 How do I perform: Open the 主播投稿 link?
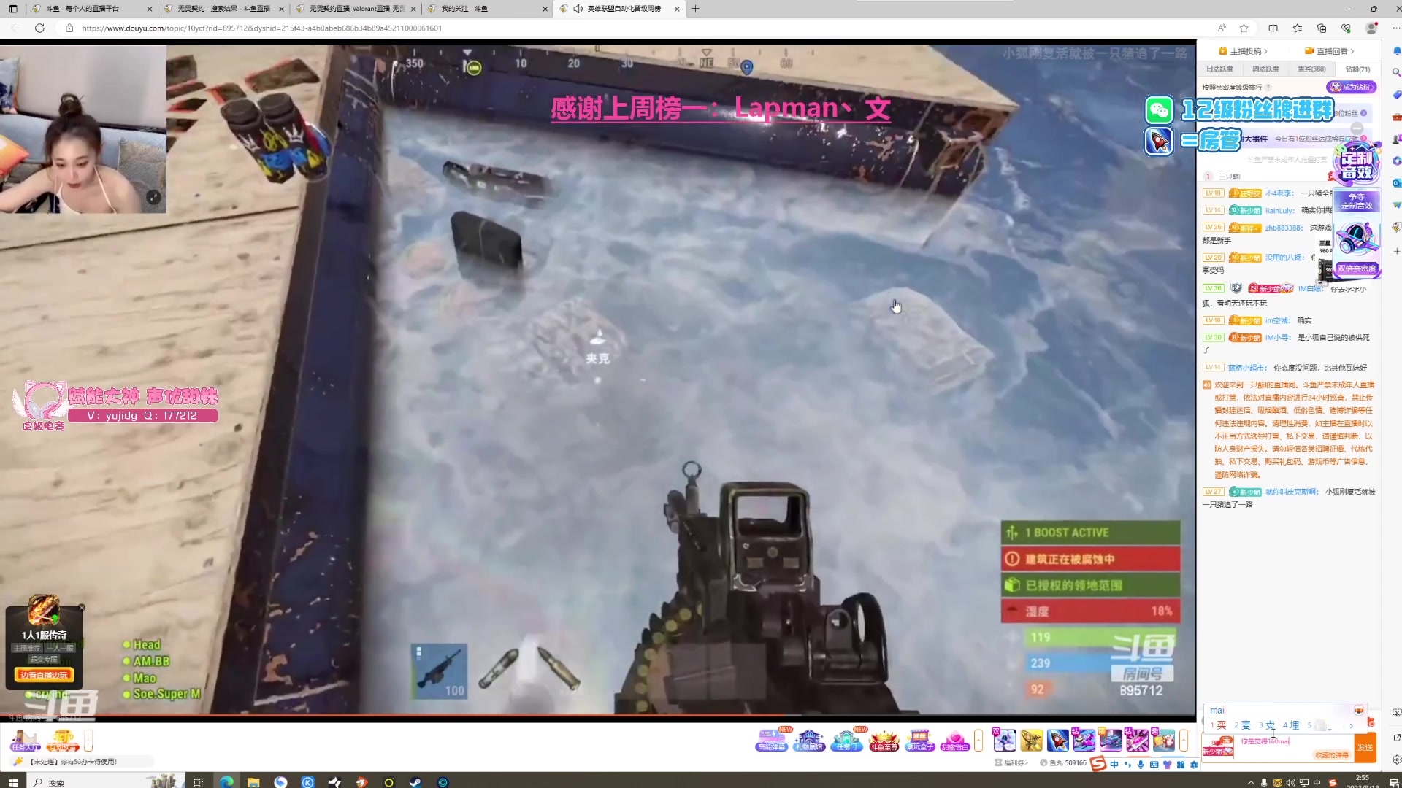point(1243,51)
